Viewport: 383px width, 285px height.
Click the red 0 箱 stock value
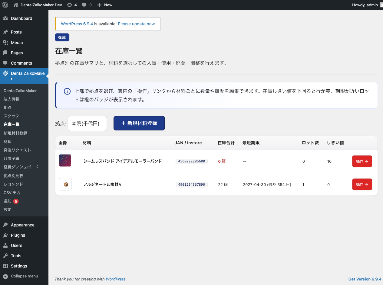[x=222, y=161]
